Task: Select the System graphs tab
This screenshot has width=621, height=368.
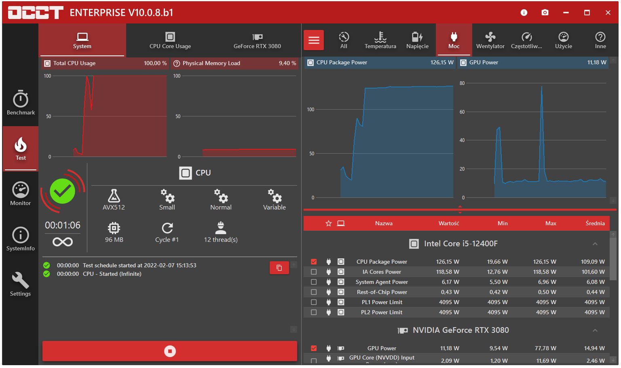Action: [x=82, y=40]
